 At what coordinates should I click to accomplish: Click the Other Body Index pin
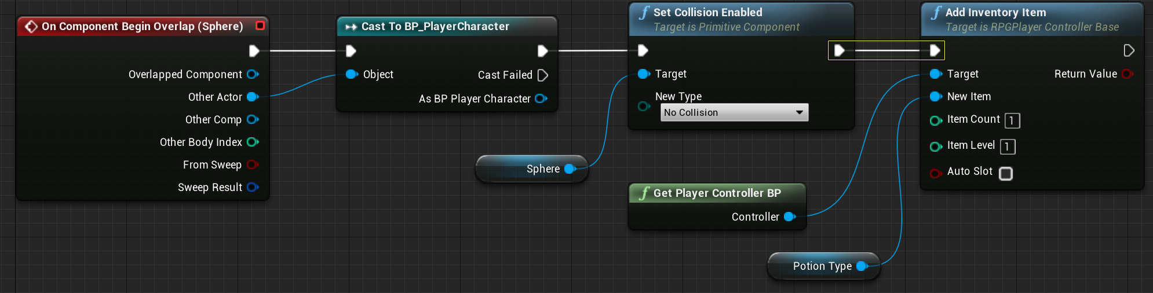tap(252, 142)
